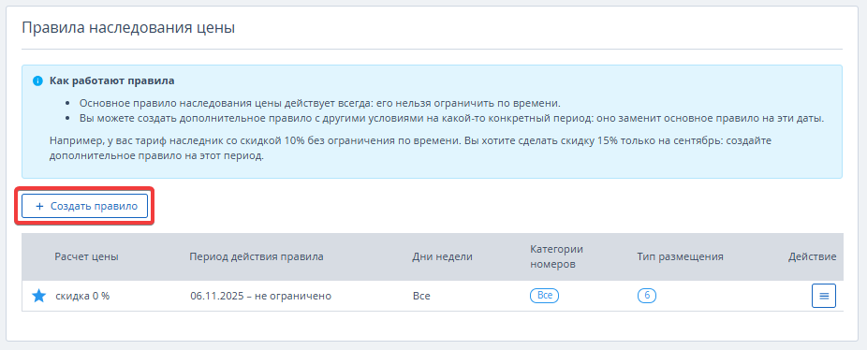This screenshot has width=867, height=350.
Task: Click the blue info icon beside "Как работают правила"
Action: tap(37, 81)
